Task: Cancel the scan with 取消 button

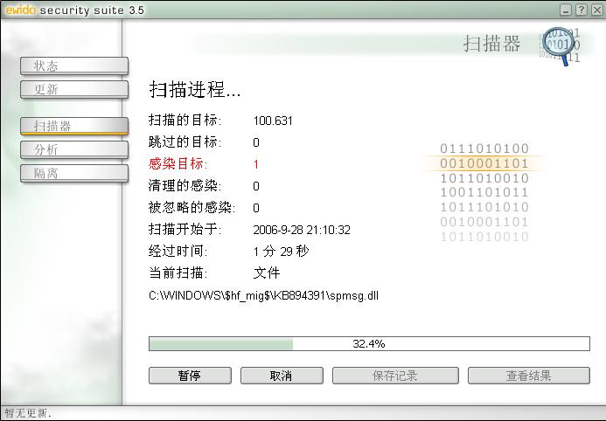Action: coord(282,376)
